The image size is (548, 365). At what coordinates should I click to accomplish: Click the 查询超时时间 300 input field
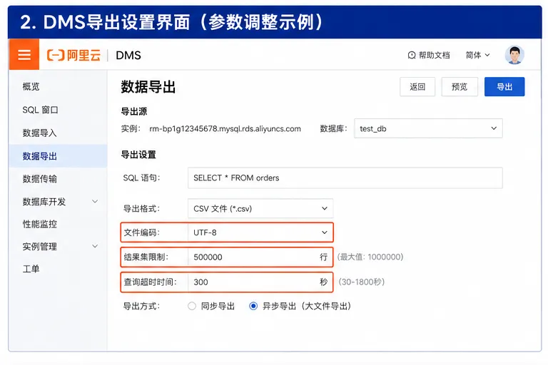coord(260,282)
